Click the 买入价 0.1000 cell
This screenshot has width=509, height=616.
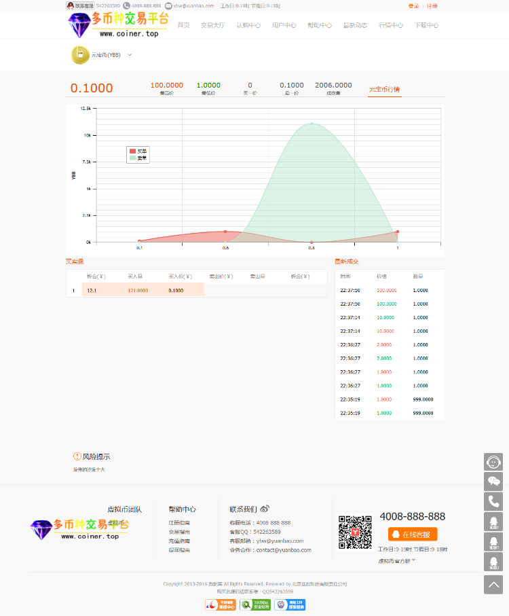[176, 291]
